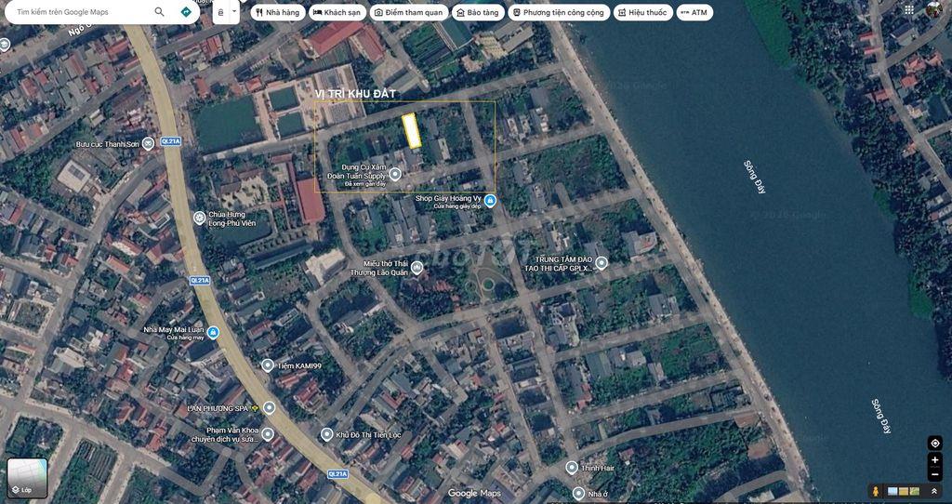Choose the Điểm tham quan chip

[409, 12]
